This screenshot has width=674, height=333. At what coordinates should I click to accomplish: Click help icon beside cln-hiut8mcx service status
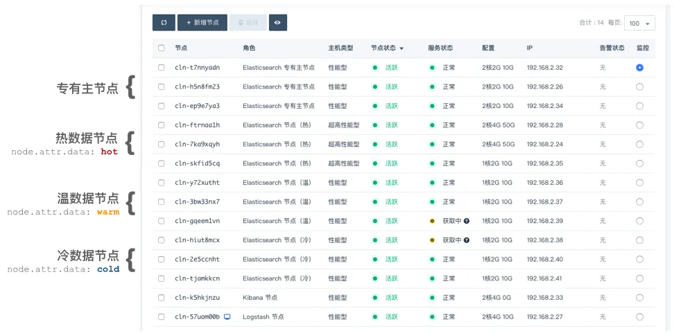[x=467, y=240]
